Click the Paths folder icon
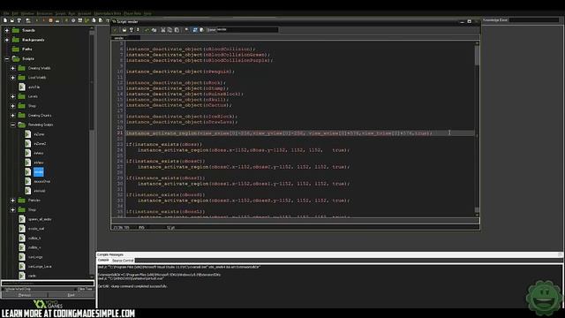This screenshot has width=565, height=318. (16, 49)
